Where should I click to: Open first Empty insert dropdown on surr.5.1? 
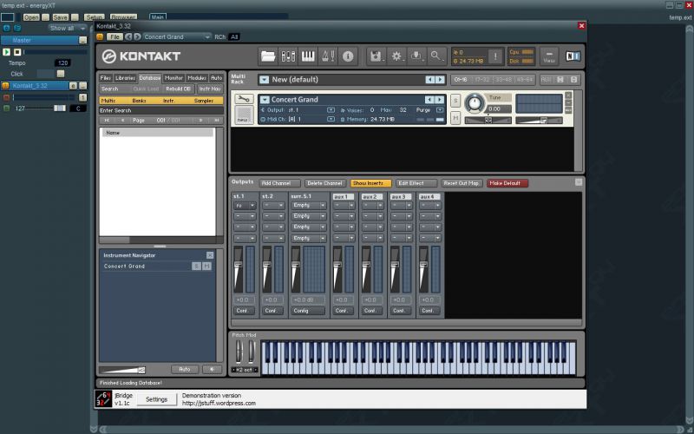(309, 206)
